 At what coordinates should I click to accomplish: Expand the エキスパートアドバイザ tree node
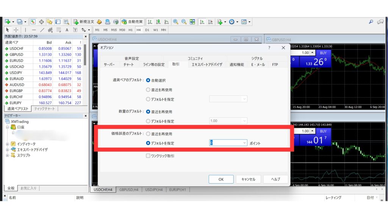pyautogui.click(x=8, y=149)
